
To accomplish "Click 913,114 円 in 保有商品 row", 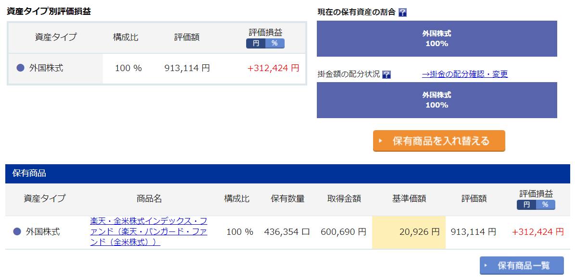I will [474, 232].
